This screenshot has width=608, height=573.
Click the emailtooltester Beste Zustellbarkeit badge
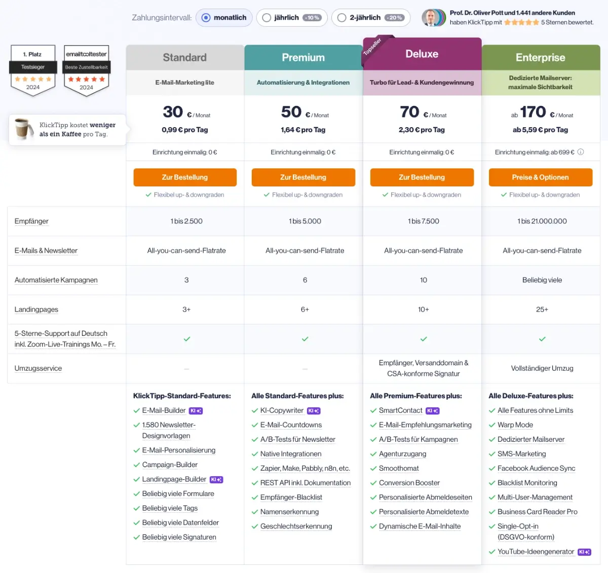(x=86, y=70)
